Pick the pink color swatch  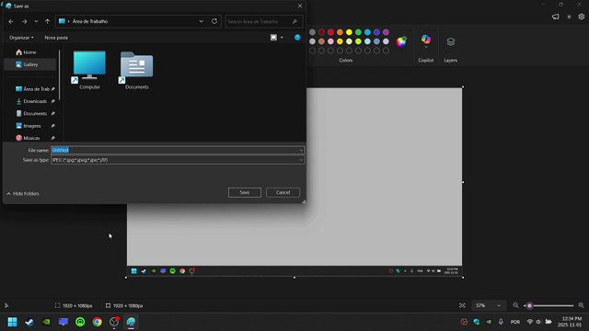[x=330, y=41]
